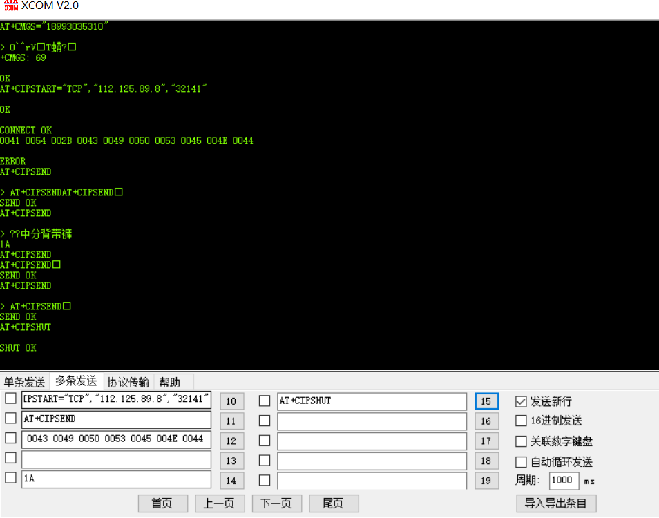Click the "ERROR" line in terminal output
This screenshot has height=518, width=659.
coord(12,162)
